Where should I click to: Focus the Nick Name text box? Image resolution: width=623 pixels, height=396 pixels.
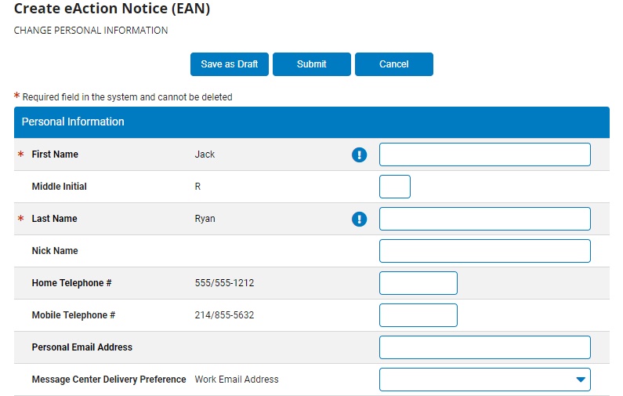pos(484,251)
